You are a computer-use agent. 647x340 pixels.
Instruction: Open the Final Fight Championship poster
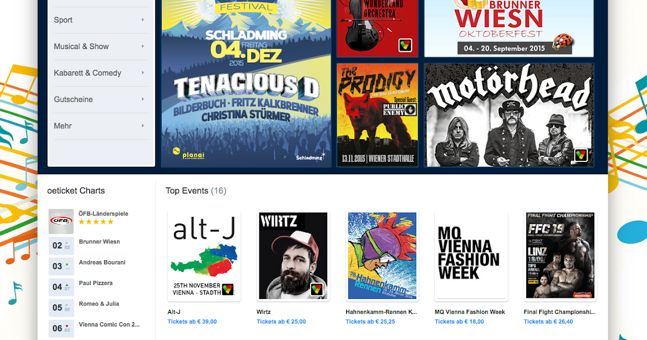[560, 256]
